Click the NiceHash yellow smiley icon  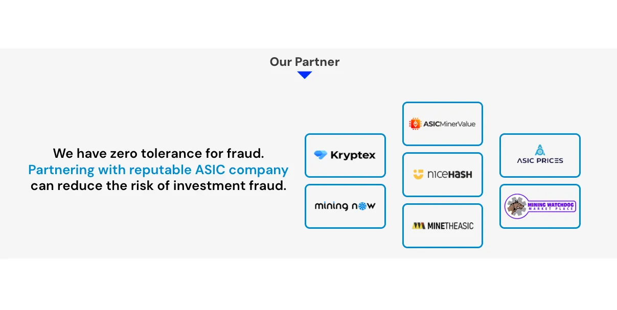coord(418,175)
